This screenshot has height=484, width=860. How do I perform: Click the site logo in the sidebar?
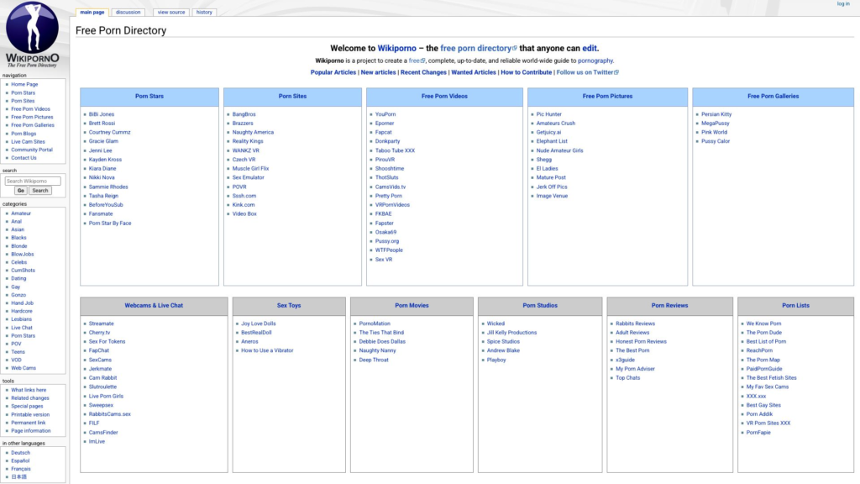click(x=33, y=35)
